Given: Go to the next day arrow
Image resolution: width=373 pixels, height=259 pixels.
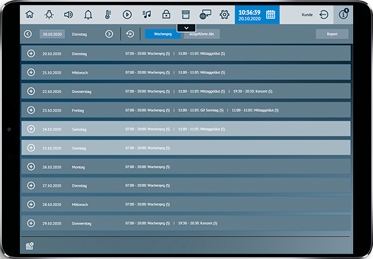Looking at the screenshot, I should [x=109, y=34].
